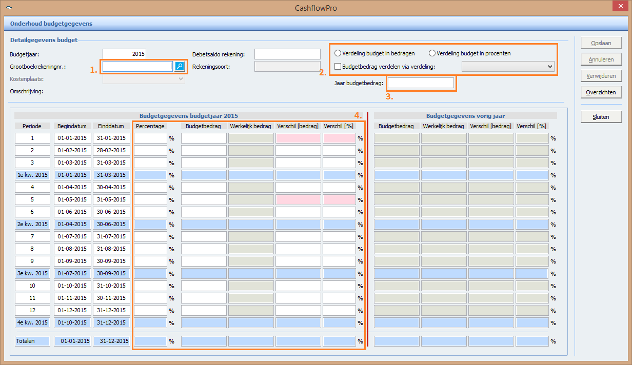
Task: Click the Rekeningsoort field
Action: pyautogui.click(x=287, y=66)
